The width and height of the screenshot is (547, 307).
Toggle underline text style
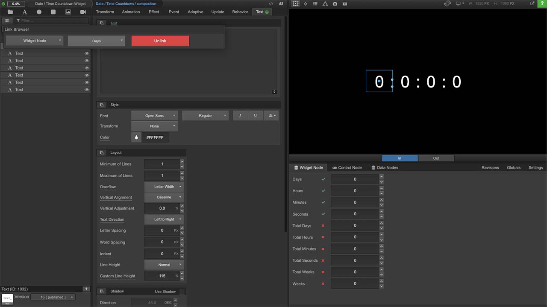pos(256,116)
